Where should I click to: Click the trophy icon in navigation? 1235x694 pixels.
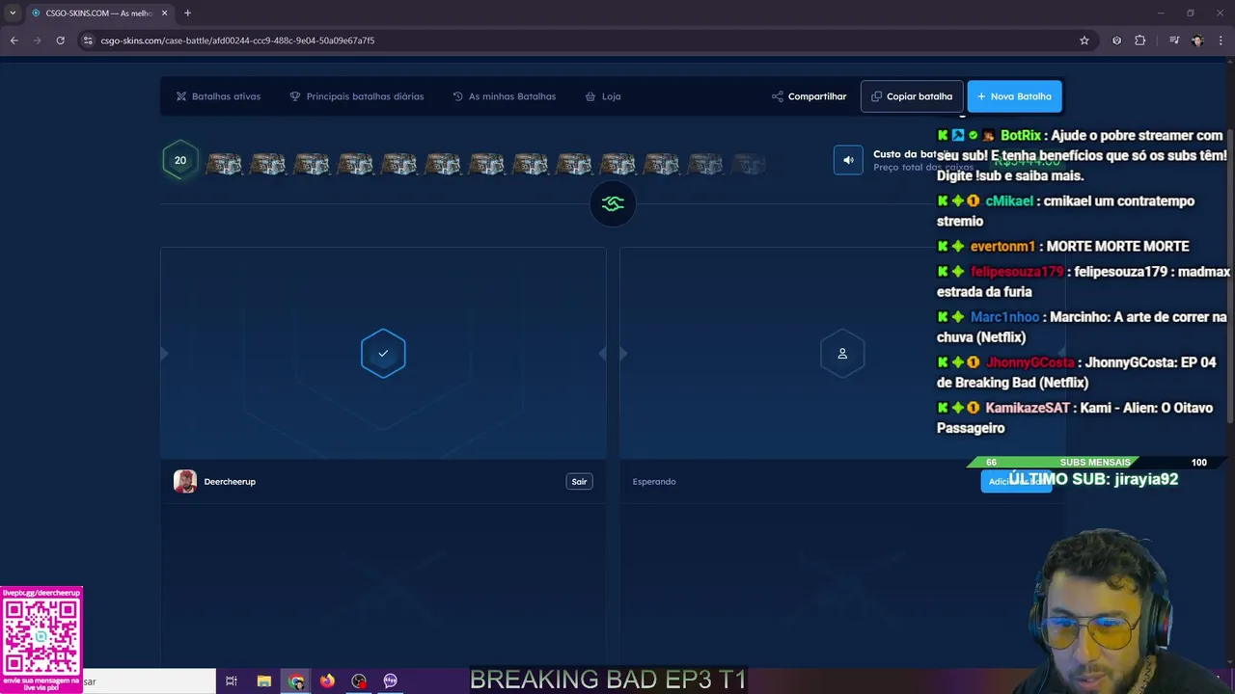tap(295, 96)
